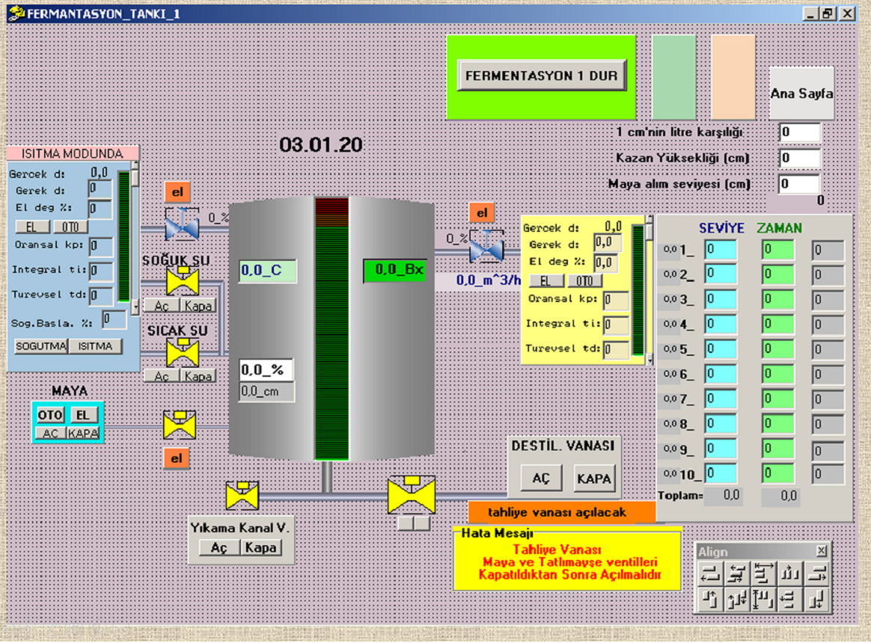Switch MAYA control to OTO mode

click(51, 415)
